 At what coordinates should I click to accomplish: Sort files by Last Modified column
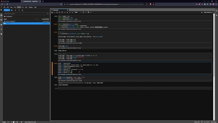click(45, 19)
